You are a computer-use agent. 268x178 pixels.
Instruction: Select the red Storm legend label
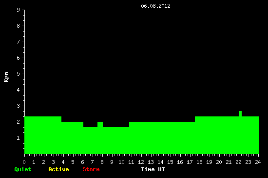click(x=91, y=169)
